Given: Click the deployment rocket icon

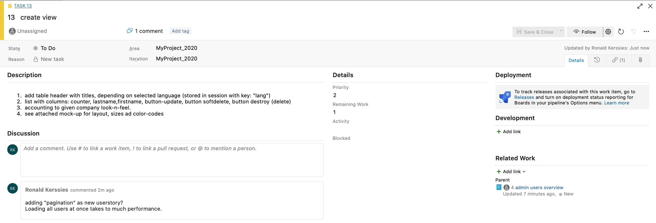Looking at the screenshot, I should point(505,97).
